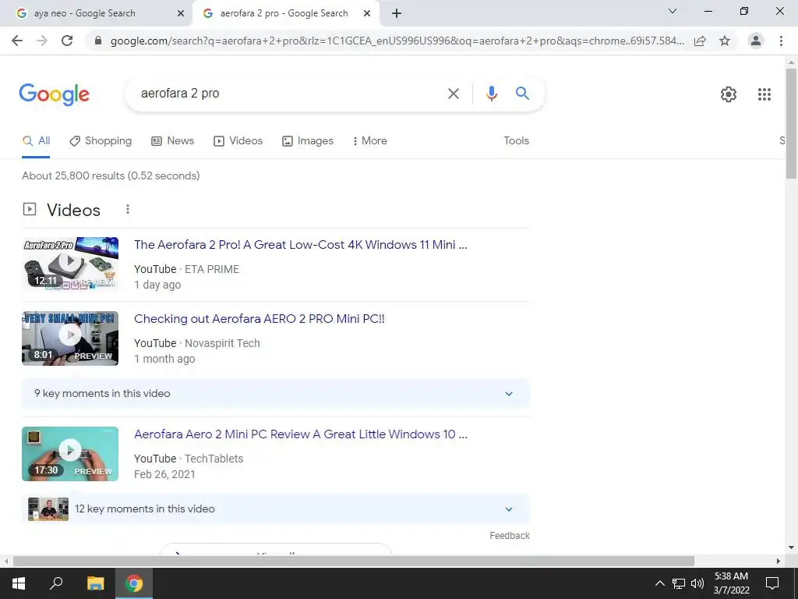Image resolution: width=798 pixels, height=599 pixels.
Task: Play the 8:01 Novaspirit Tech video thumbnail
Action: coord(70,338)
